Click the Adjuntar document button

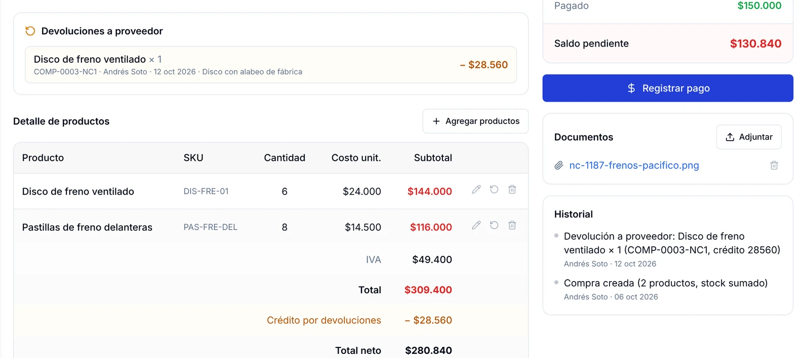pos(749,137)
